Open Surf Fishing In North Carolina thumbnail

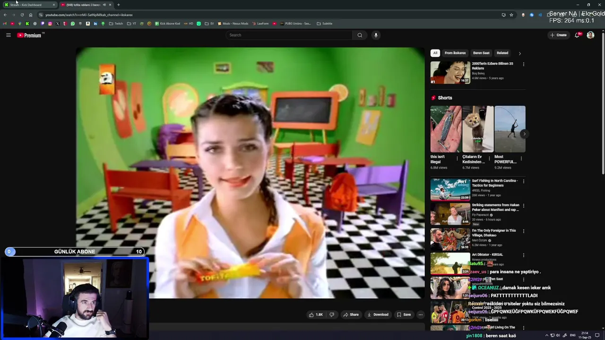pyautogui.click(x=450, y=189)
